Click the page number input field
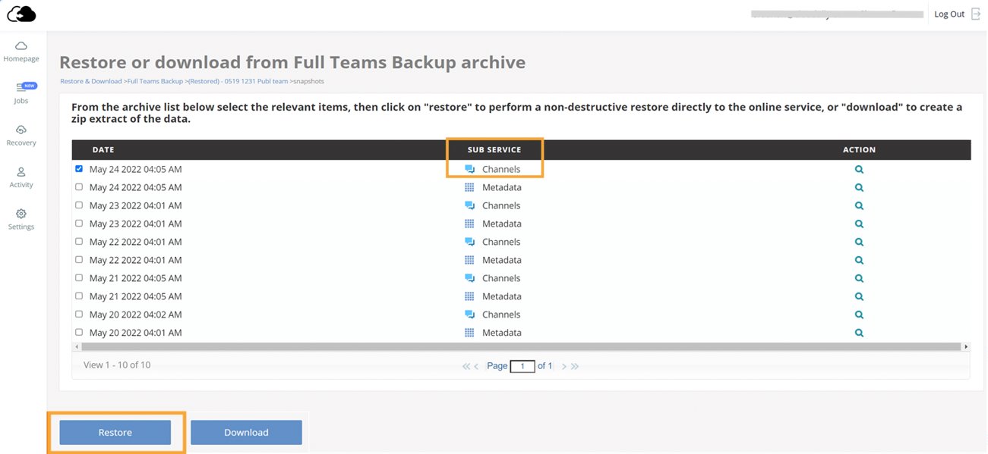Screen dimensions: 988x454 [522, 366]
